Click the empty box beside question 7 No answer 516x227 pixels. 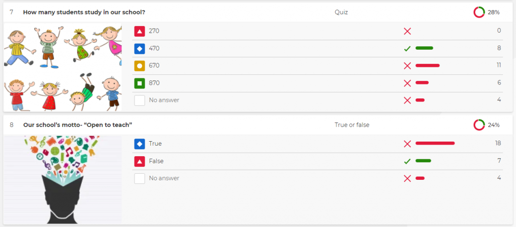pos(140,100)
